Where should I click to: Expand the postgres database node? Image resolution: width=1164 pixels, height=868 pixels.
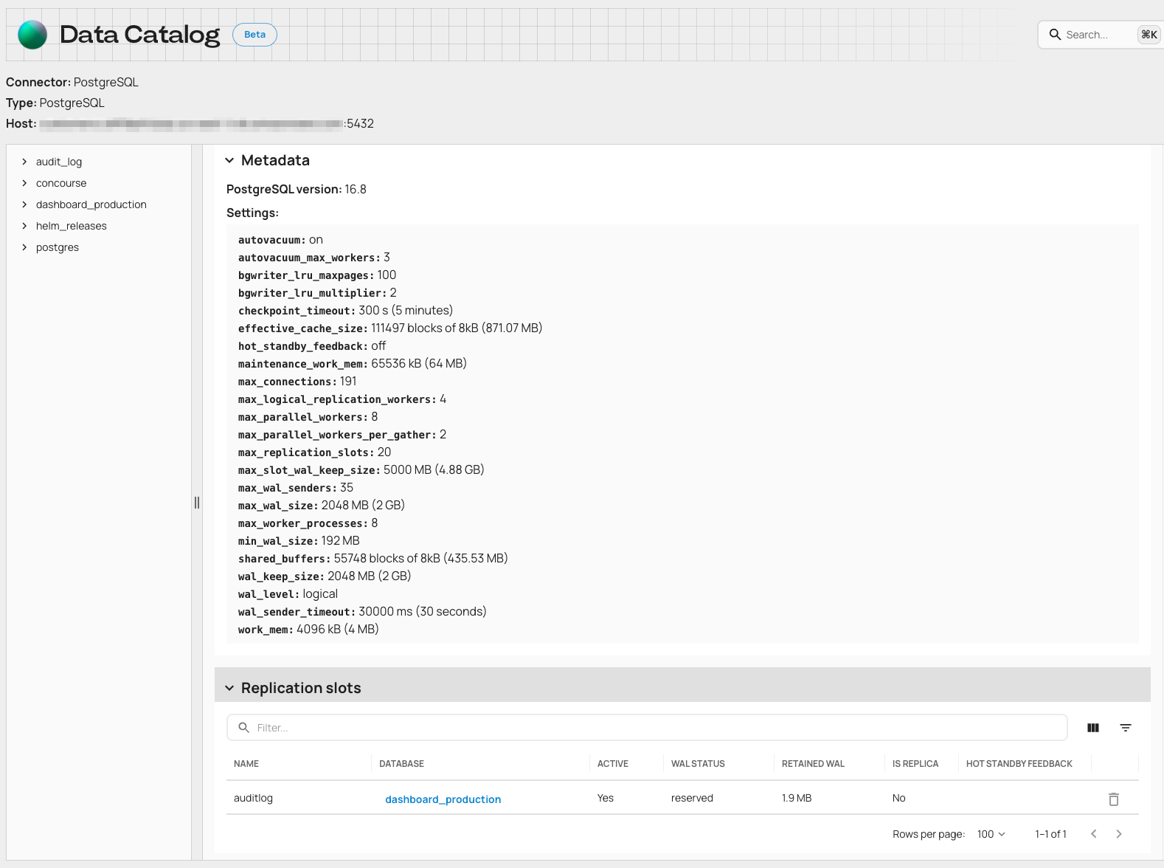[24, 247]
